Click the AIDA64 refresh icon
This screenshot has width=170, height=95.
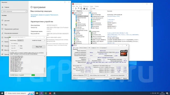[81, 8]
